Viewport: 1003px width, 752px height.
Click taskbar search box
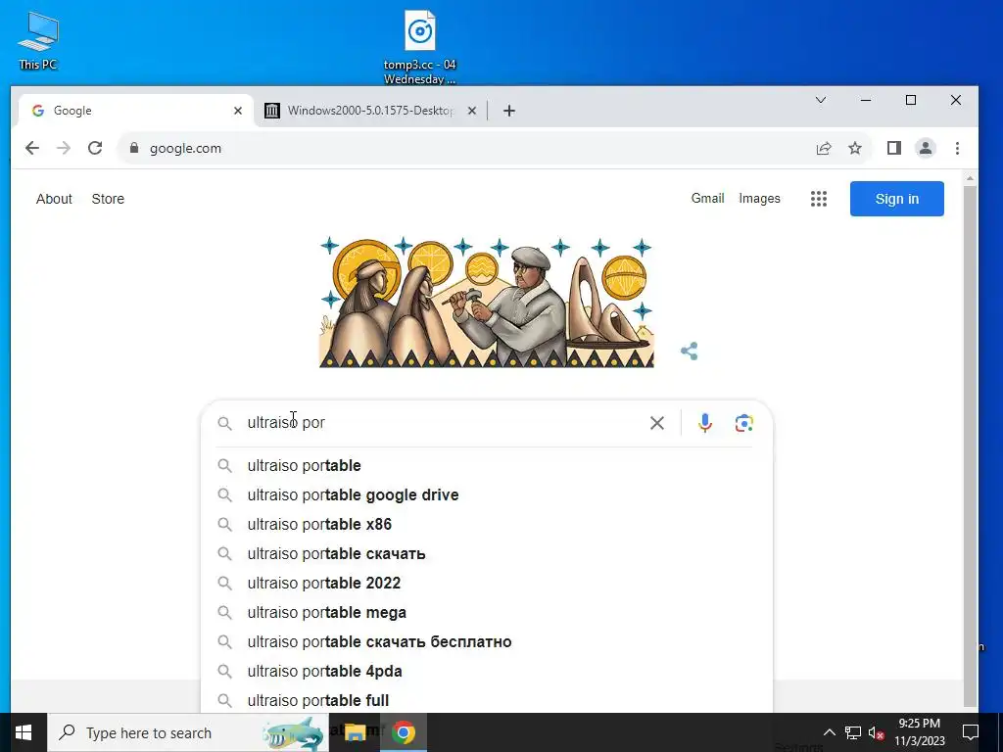tap(188, 732)
